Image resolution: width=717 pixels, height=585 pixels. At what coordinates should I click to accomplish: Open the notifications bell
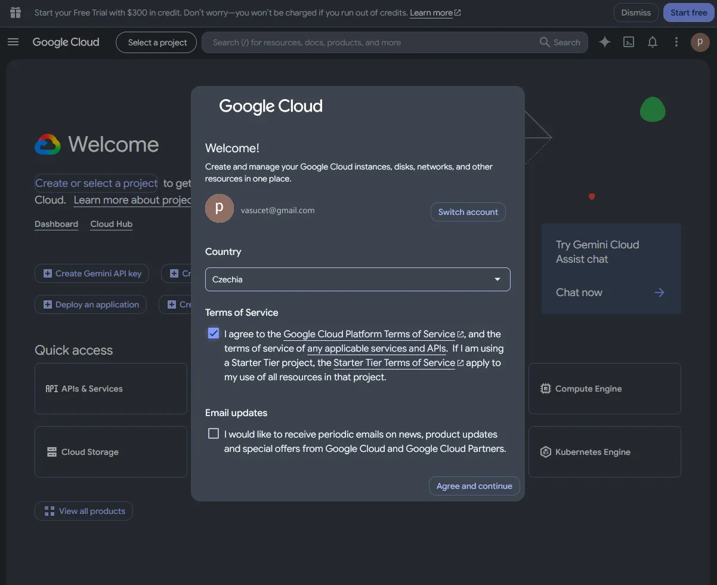653,42
